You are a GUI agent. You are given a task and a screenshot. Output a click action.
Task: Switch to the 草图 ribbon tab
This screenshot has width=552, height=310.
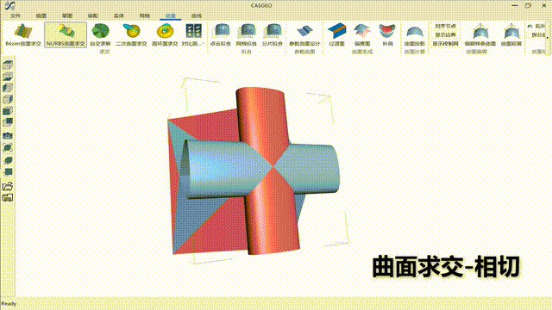(67, 15)
